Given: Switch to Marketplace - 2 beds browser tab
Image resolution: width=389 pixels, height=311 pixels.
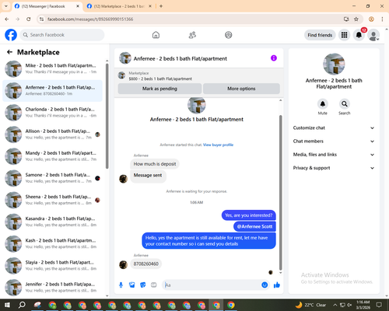Looking at the screenshot, I should tap(119, 6).
